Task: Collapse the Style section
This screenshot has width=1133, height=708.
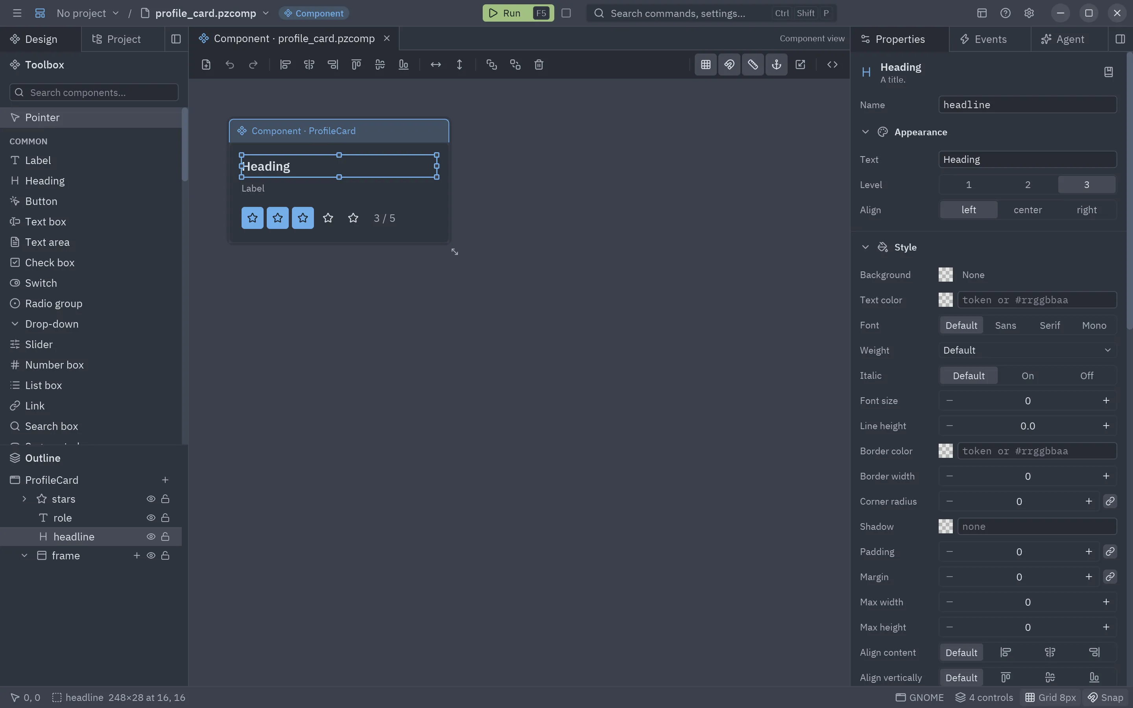Action: pos(865,247)
